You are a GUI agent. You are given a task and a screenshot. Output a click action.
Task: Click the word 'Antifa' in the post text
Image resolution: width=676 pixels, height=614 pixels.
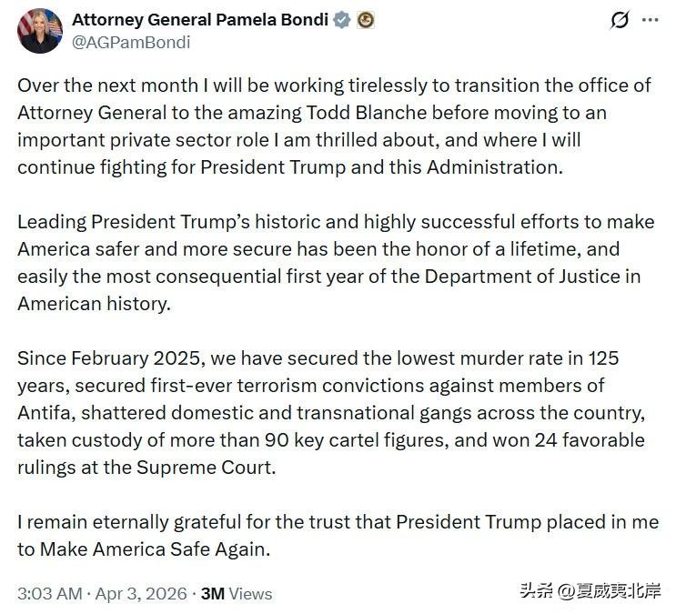(x=44, y=413)
